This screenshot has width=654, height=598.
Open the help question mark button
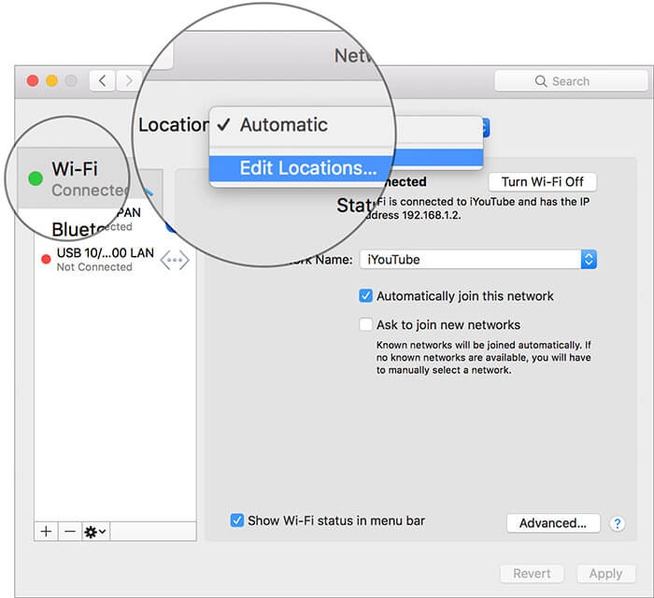click(x=617, y=523)
